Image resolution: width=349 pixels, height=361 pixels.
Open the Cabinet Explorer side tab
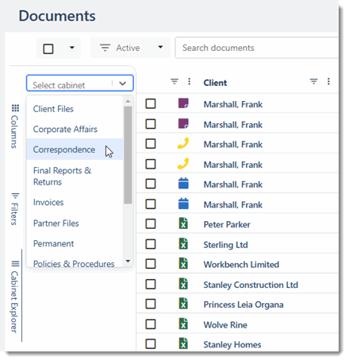tap(15, 296)
